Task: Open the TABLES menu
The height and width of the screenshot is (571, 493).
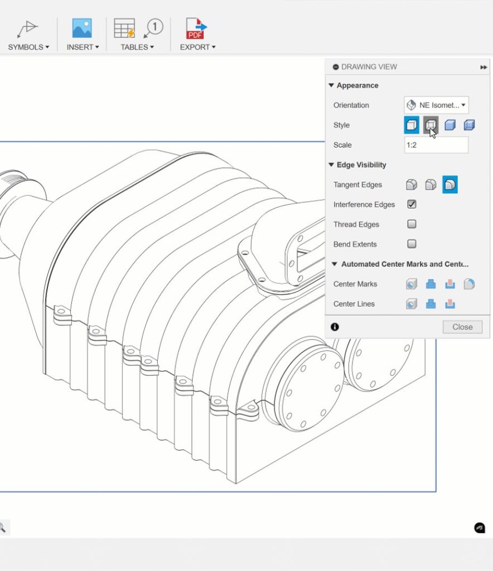Action: [137, 47]
